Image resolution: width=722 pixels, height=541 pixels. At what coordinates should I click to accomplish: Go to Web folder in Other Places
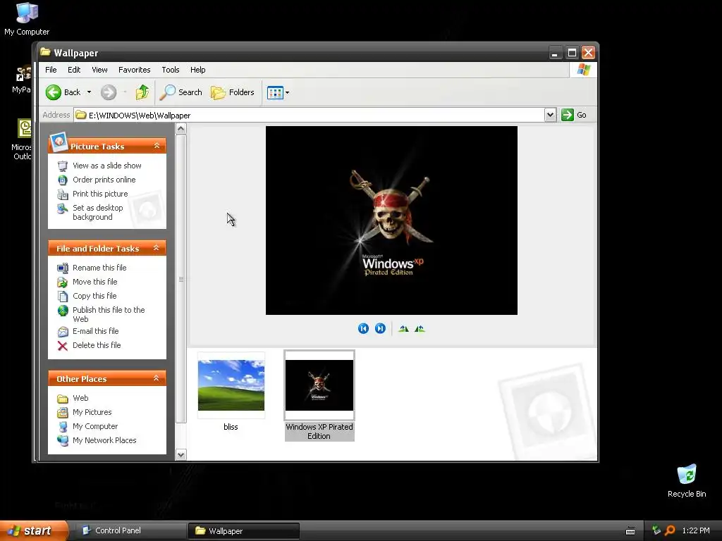pos(80,399)
